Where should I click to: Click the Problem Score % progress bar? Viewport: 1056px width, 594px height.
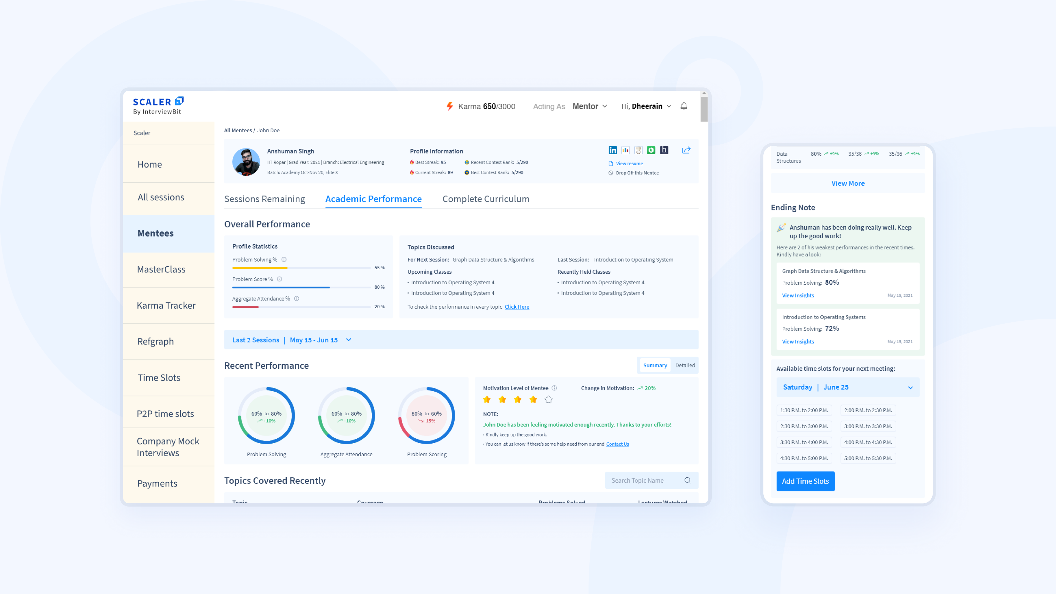point(301,287)
